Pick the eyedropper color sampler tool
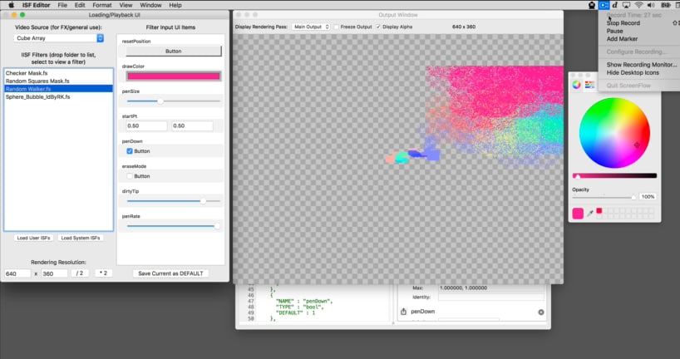The width and height of the screenshot is (680, 359). [589, 214]
